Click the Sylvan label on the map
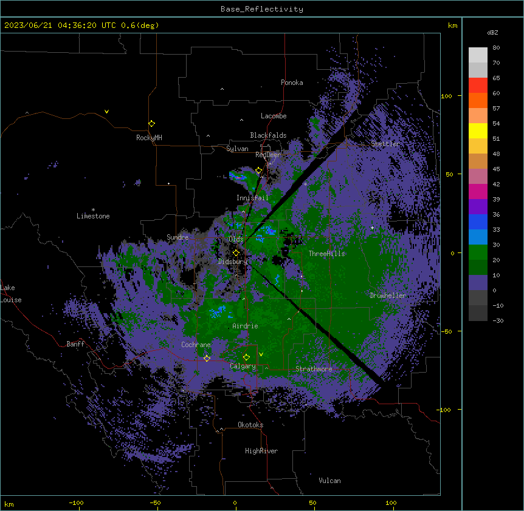 (237, 149)
